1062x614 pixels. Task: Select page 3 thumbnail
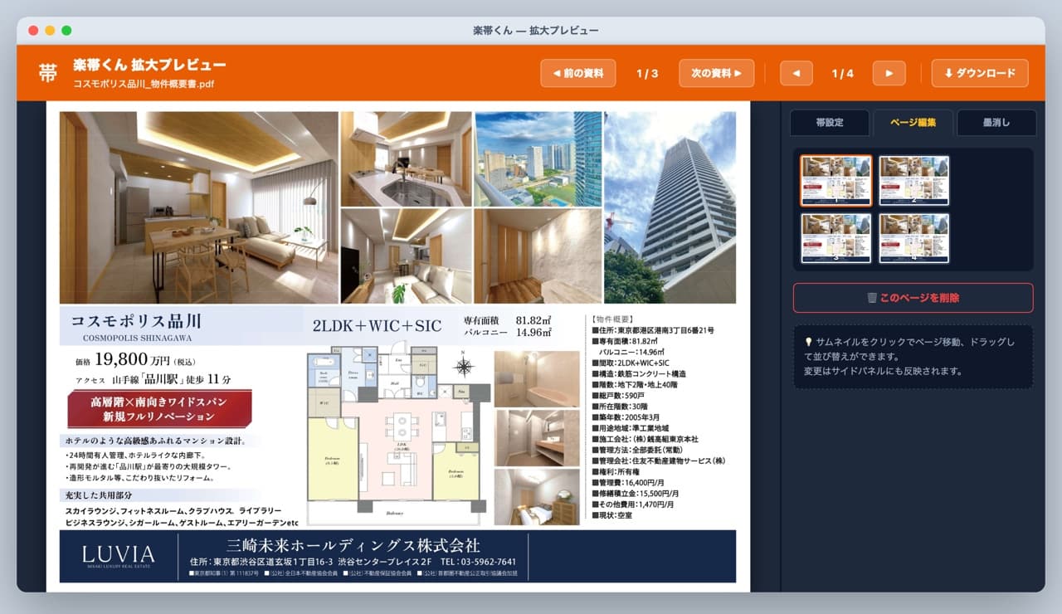tap(836, 238)
